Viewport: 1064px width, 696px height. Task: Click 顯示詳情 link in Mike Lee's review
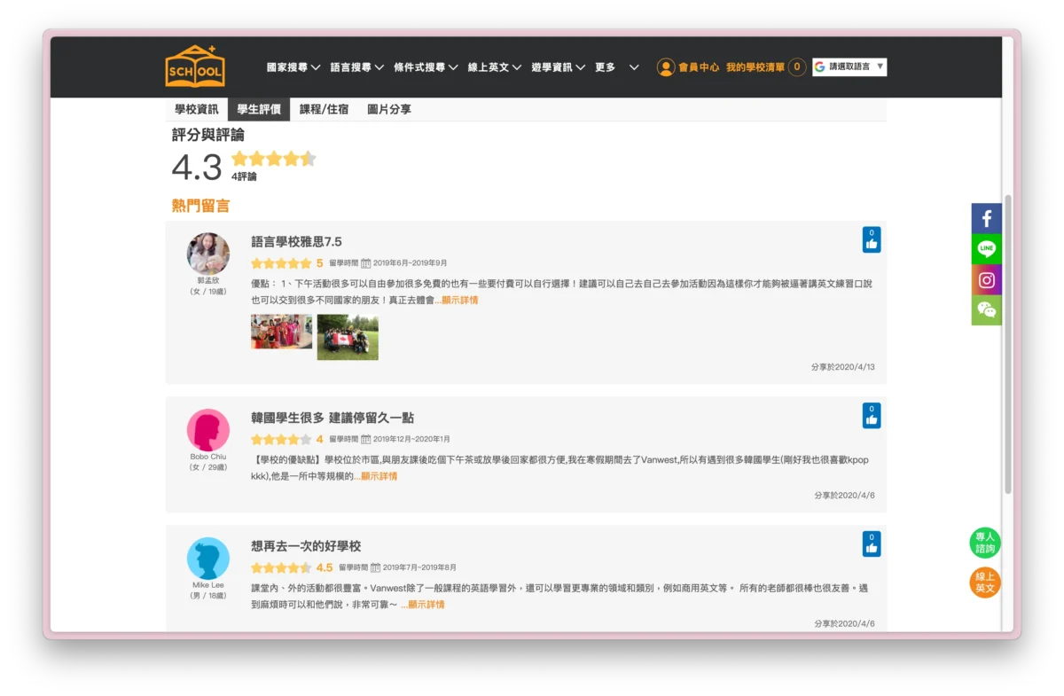click(426, 605)
